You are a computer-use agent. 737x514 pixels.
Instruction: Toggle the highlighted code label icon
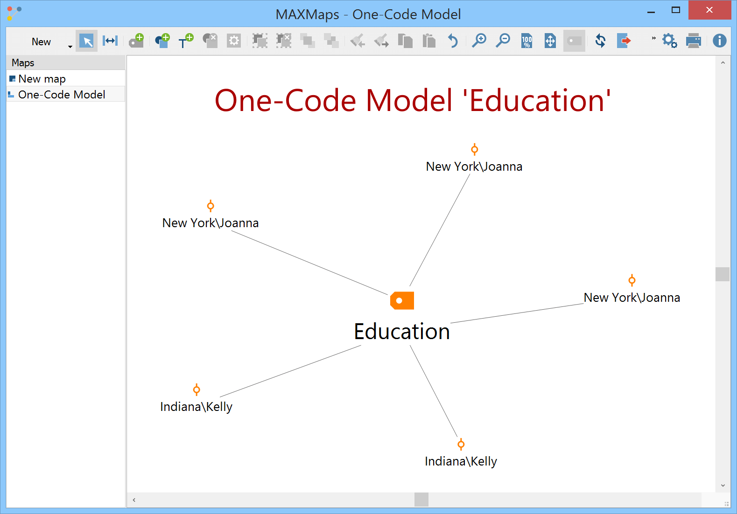tap(574, 41)
